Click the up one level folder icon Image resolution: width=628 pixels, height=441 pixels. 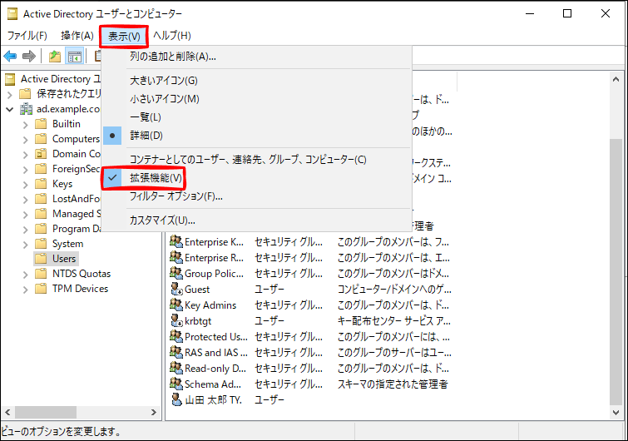tap(55, 56)
